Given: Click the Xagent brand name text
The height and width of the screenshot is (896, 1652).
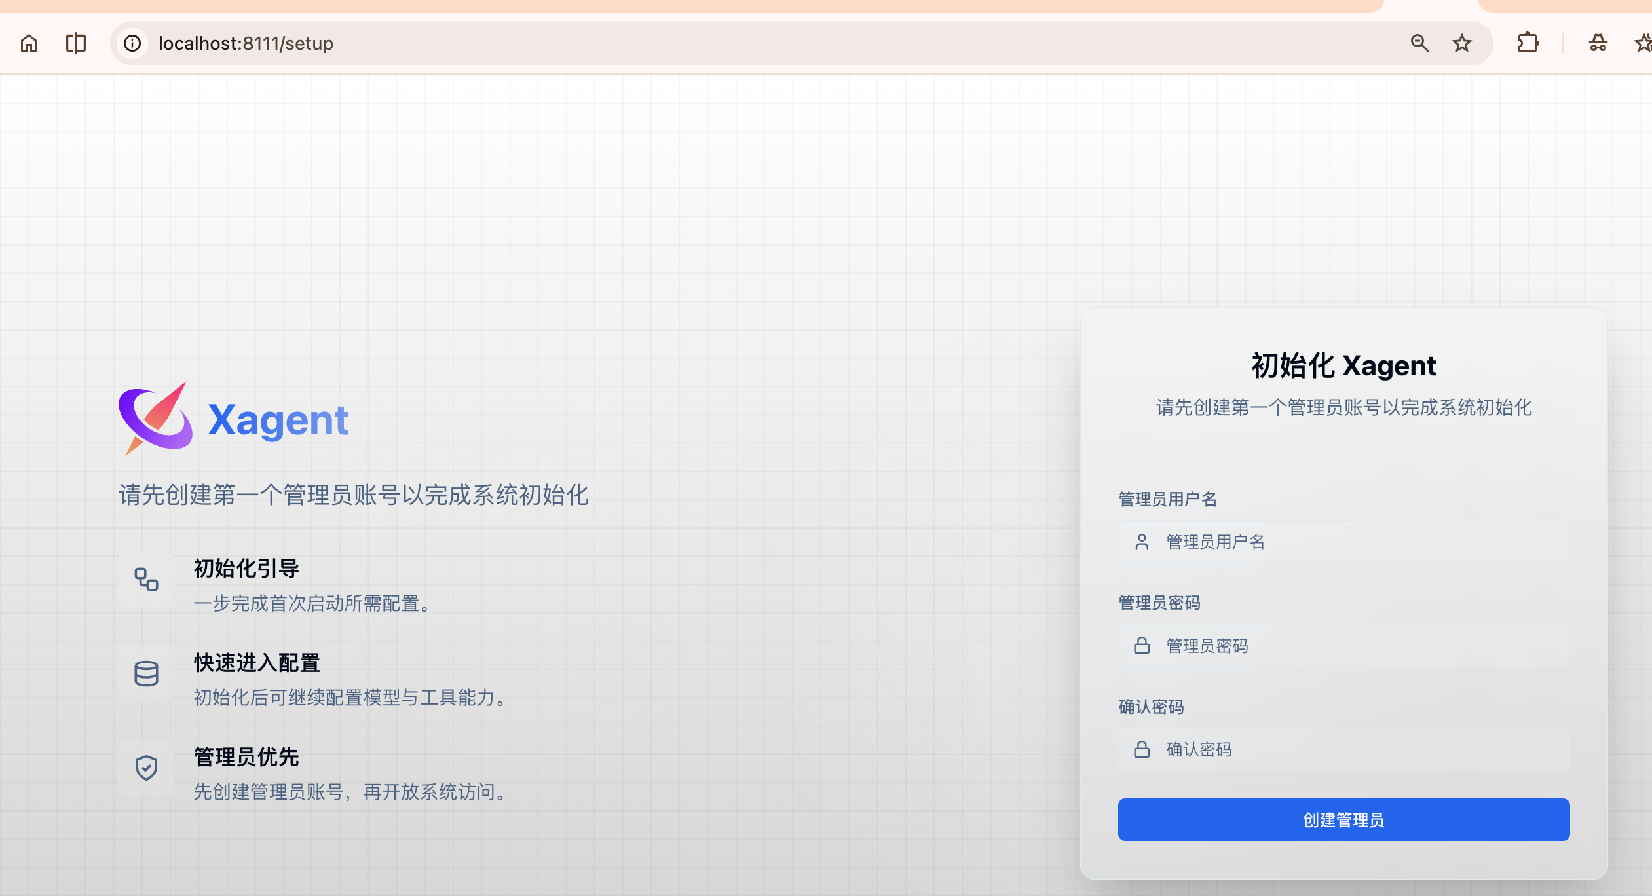Looking at the screenshot, I should tap(278, 420).
